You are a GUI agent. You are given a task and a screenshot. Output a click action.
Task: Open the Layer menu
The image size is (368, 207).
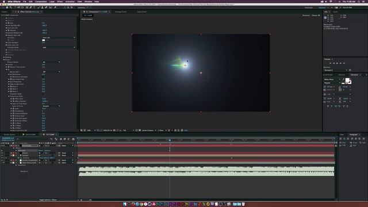click(x=52, y=1)
